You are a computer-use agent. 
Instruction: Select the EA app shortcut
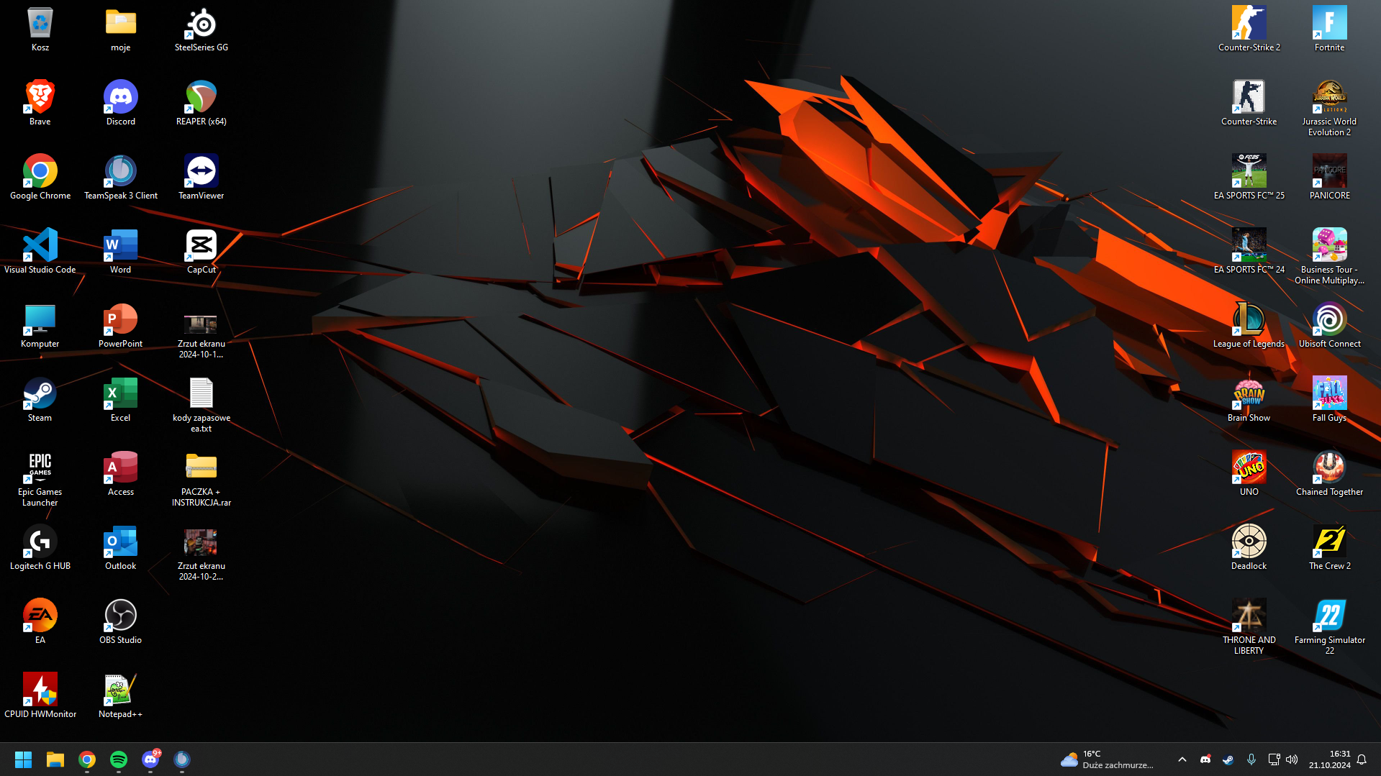pyautogui.click(x=40, y=622)
